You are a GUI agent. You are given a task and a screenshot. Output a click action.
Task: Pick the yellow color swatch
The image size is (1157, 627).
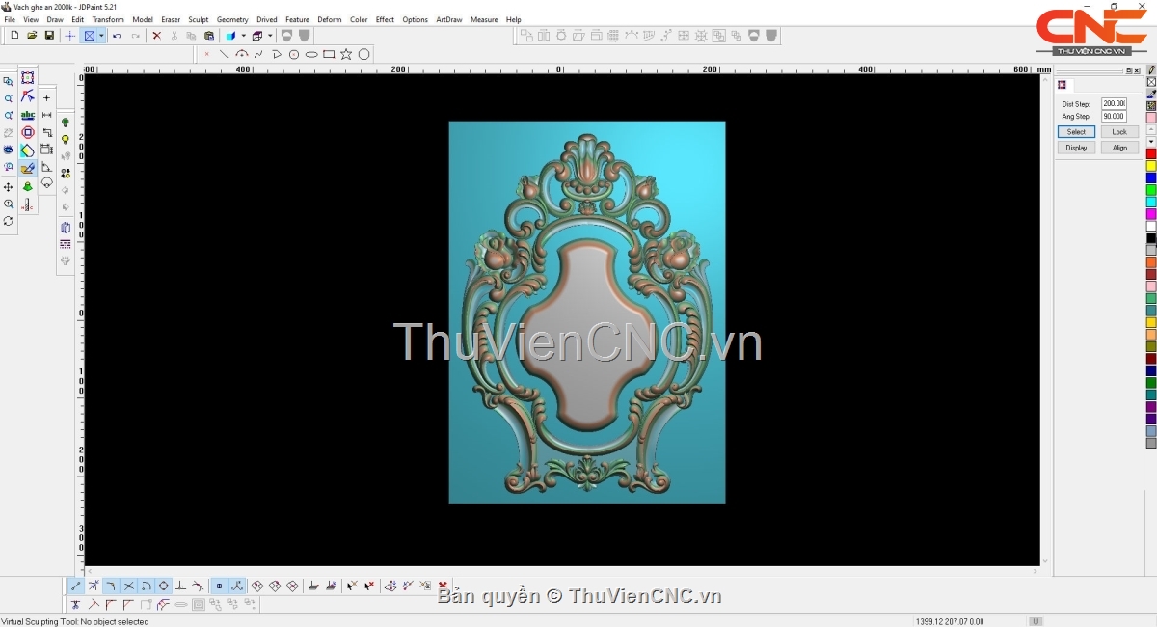(1151, 166)
